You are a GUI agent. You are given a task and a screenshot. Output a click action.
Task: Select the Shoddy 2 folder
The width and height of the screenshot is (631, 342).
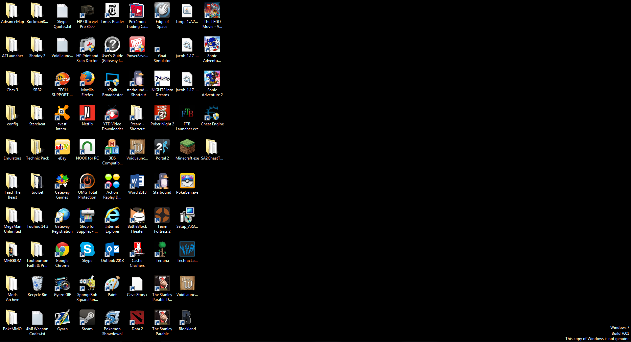[37, 45]
